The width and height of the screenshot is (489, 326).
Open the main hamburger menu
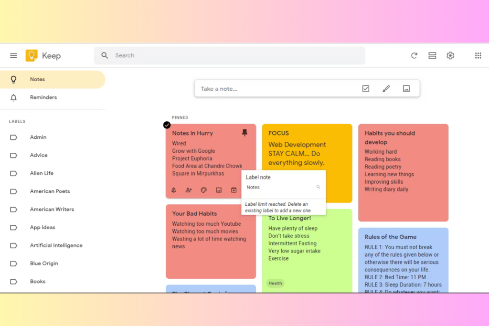point(13,55)
